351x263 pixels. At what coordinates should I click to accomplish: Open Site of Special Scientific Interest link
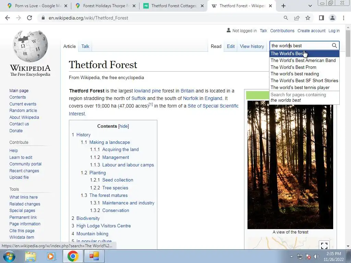(x=213, y=106)
